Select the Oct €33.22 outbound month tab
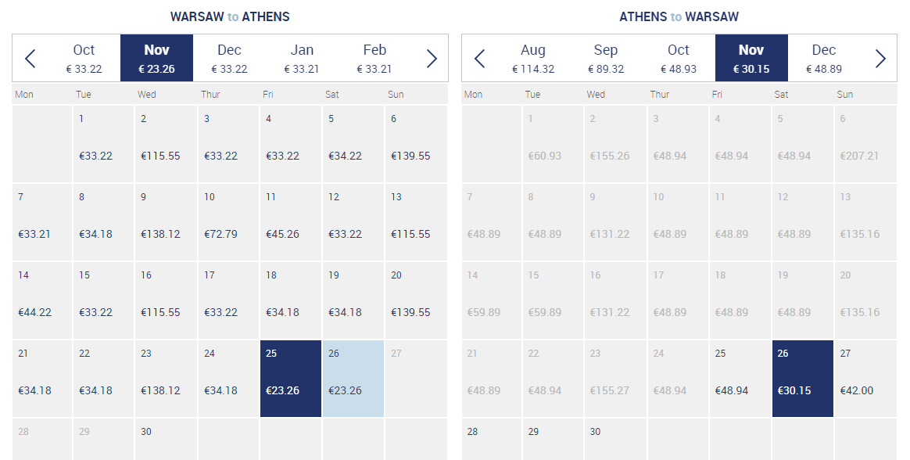910x460 pixels. (x=84, y=58)
